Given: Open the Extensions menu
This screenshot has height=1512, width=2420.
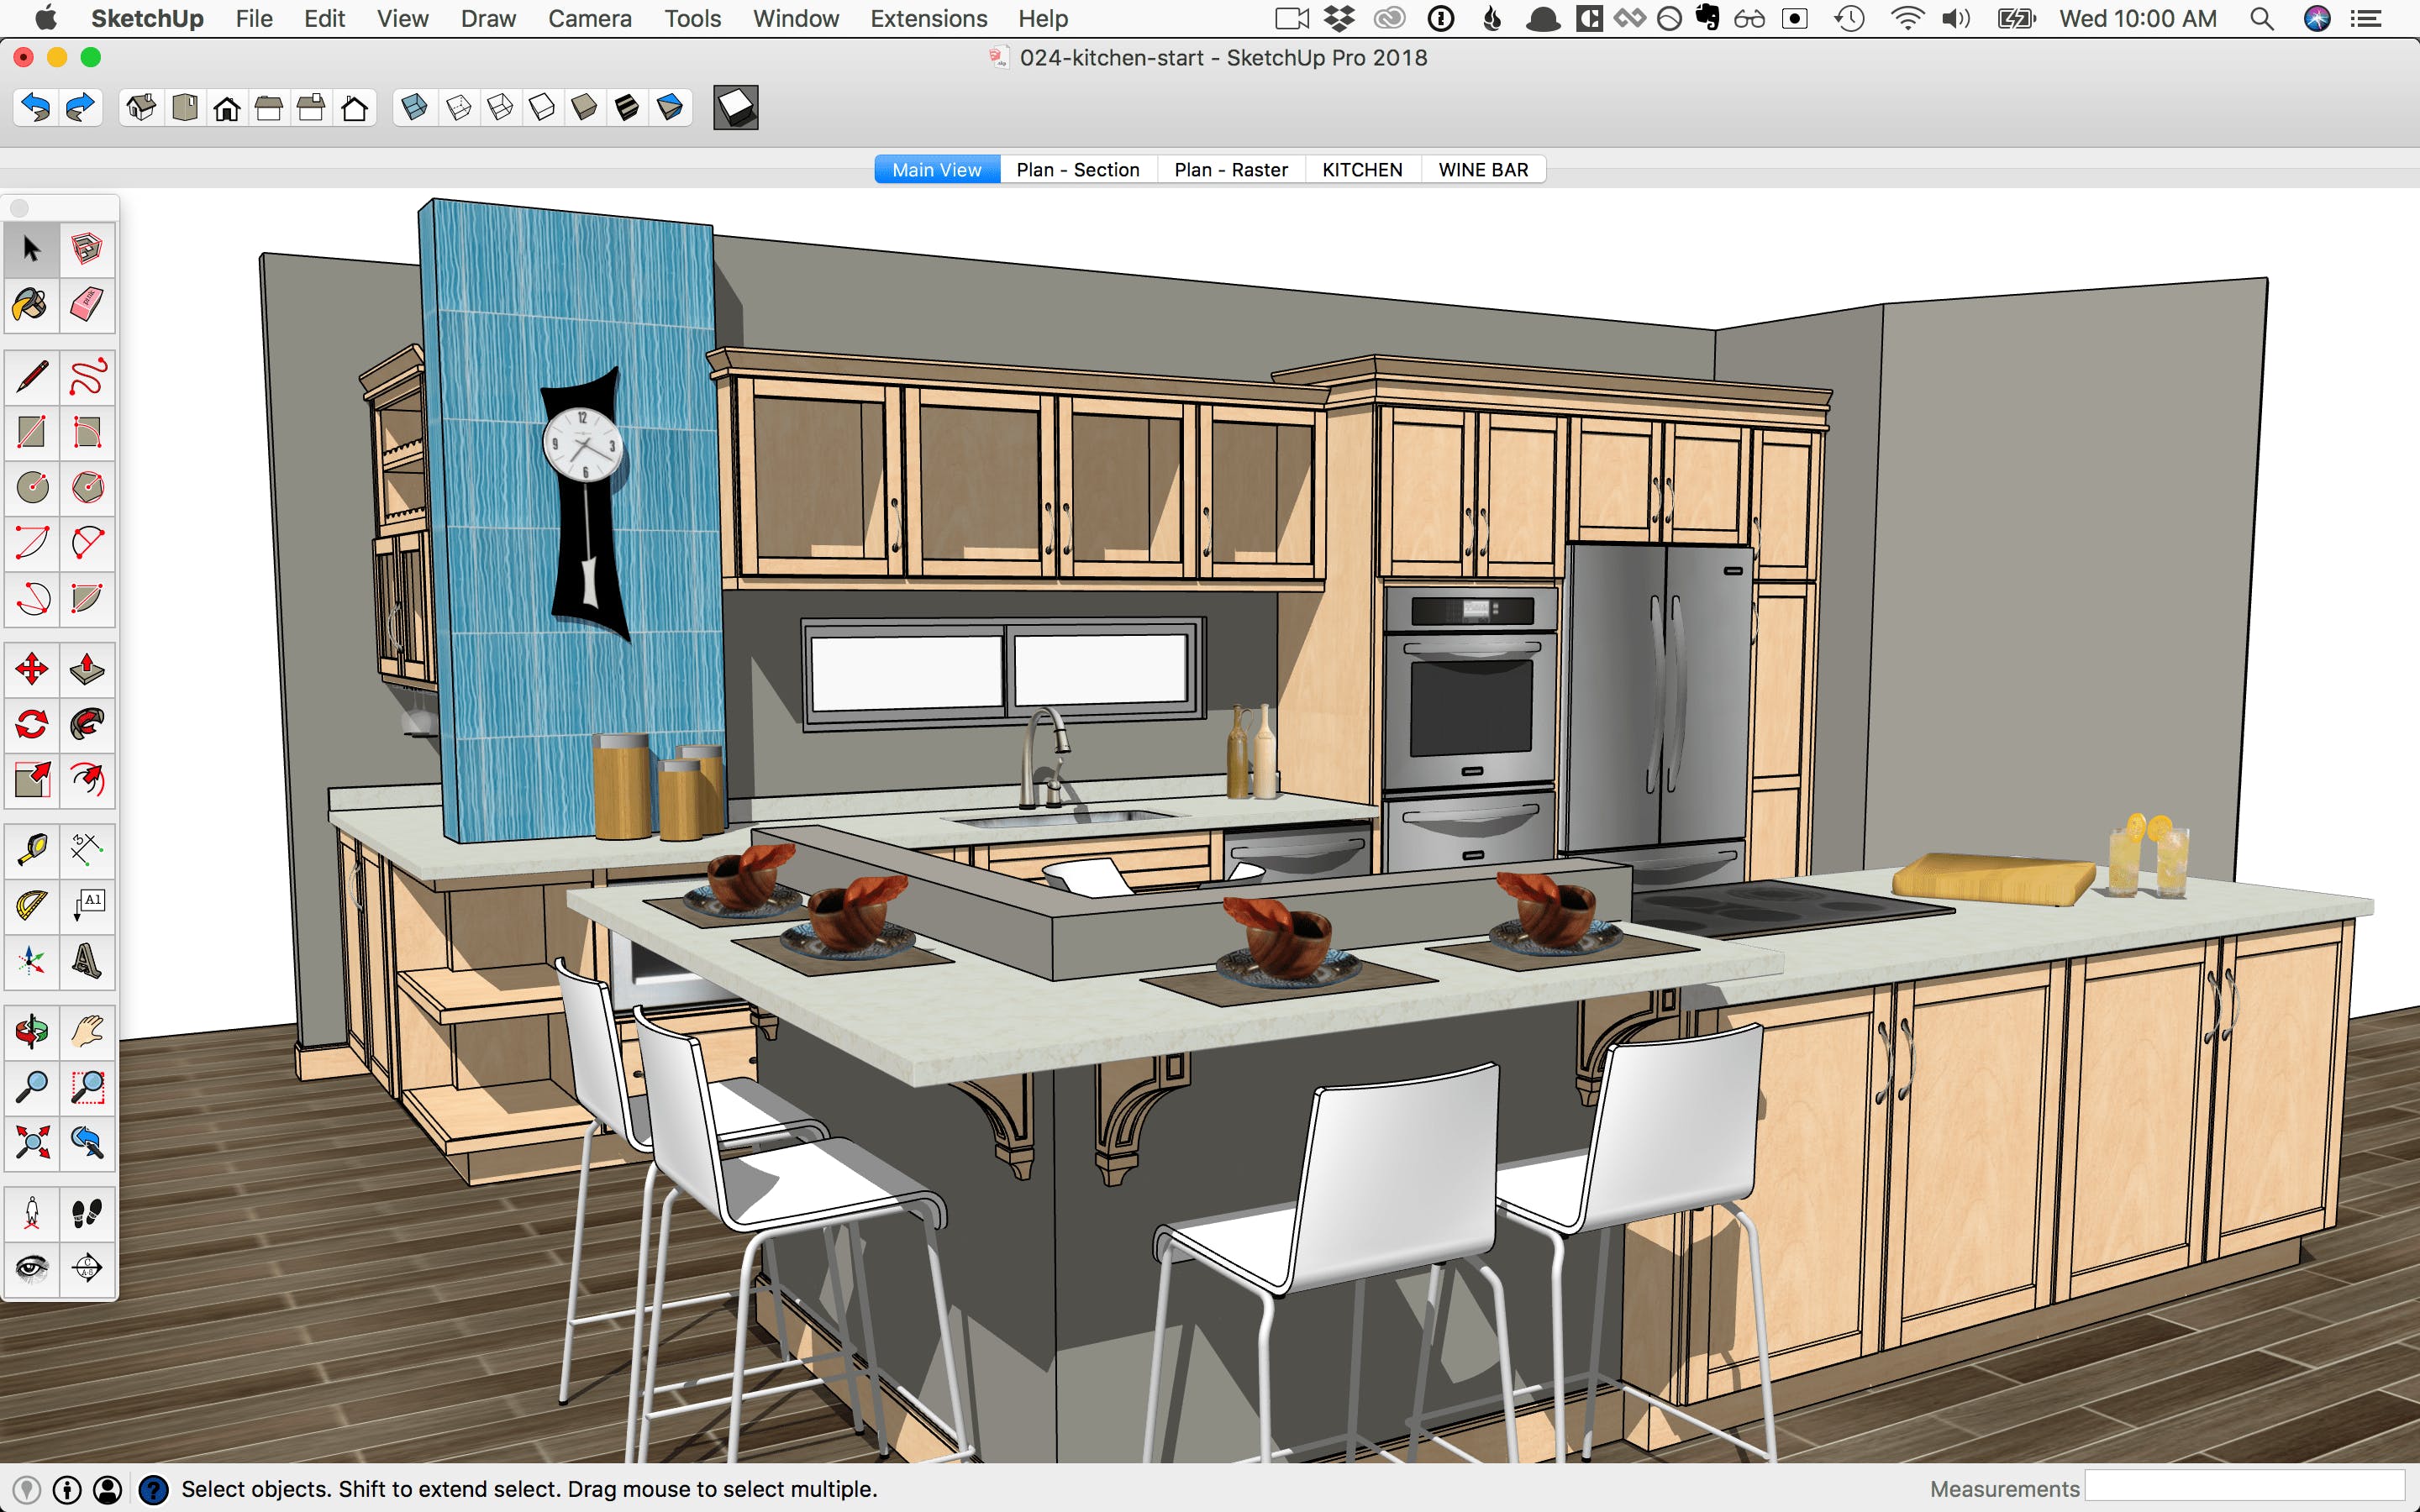Looking at the screenshot, I should [x=925, y=19].
